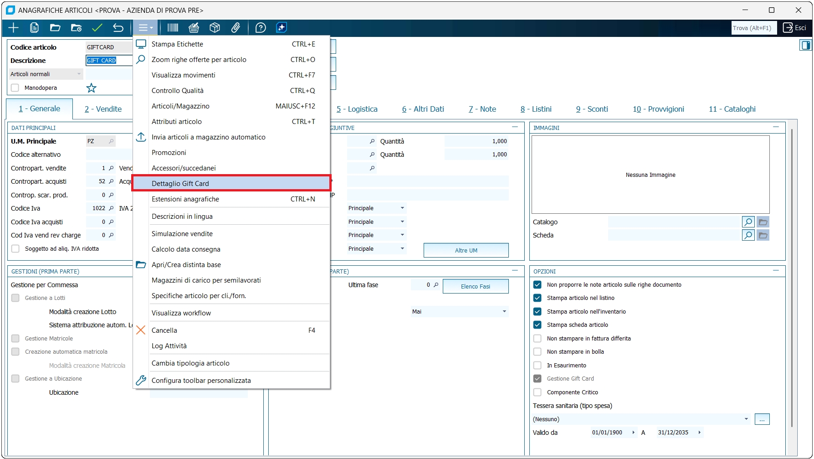
Task: Open the paperclip attachments icon
Action: (235, 28)
